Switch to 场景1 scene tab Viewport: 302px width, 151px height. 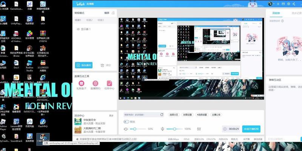pyautogui.click(x=78, y=20)
